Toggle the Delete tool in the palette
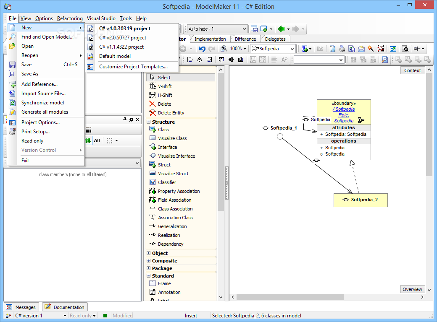Image resolution: width=437 pixels, height=322 pixels. 164,104
